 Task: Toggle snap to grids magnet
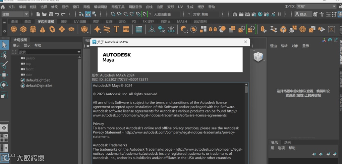tap(113, 14)
